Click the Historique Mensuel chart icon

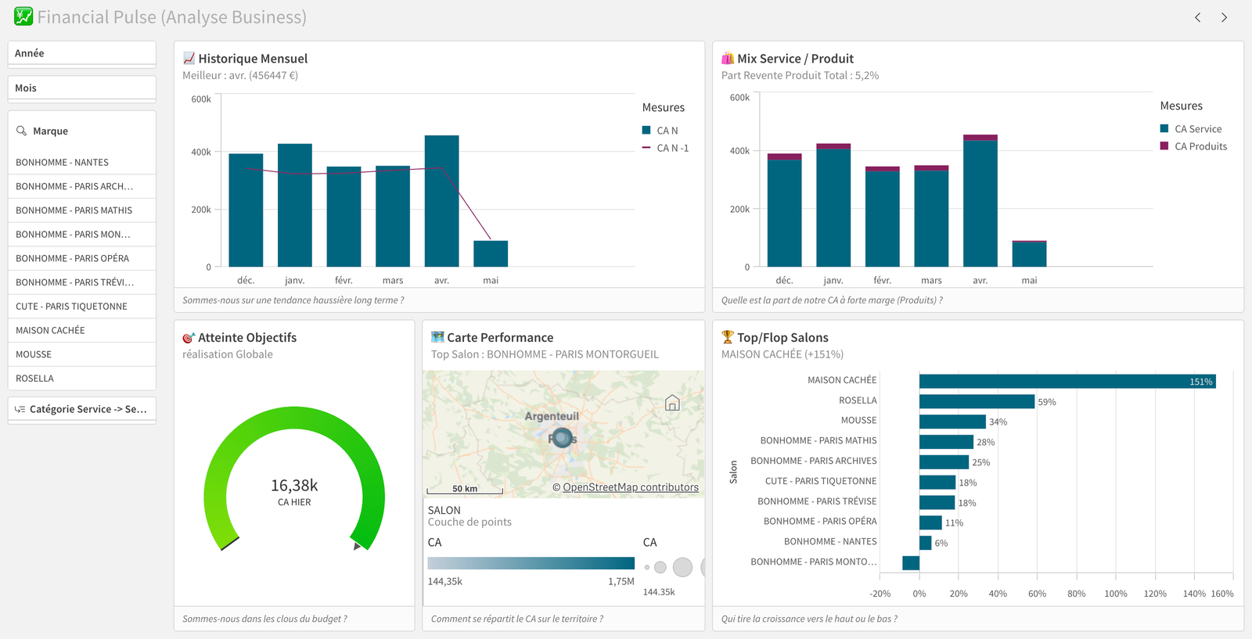tap(189, 59)
